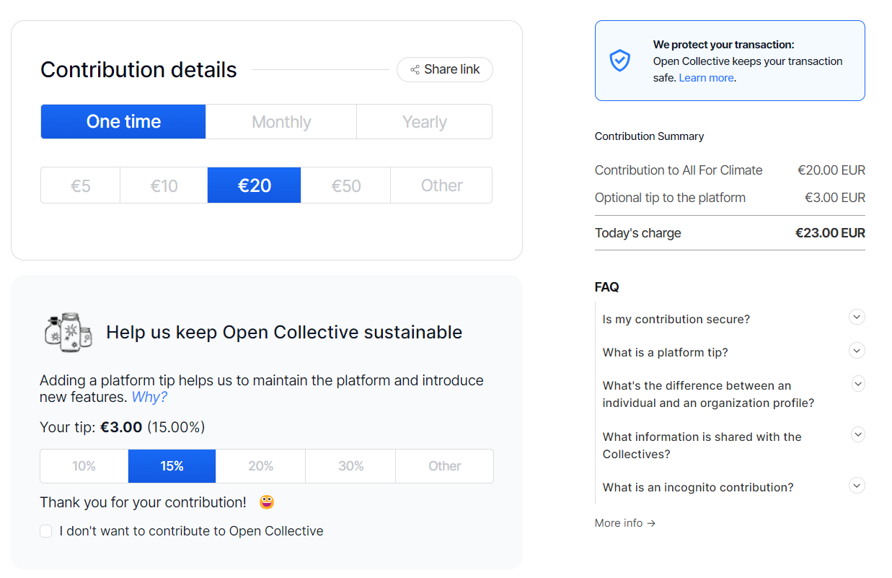Open the Learn more link

(x=706, y=78)
